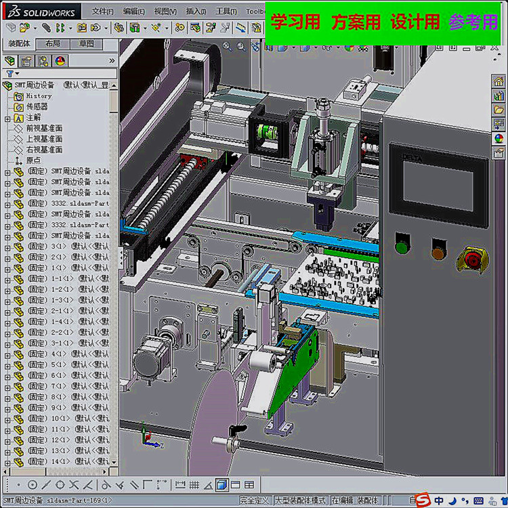
Task: Open the Assembly Features dropdown arrow
Action: pos(145,28)
